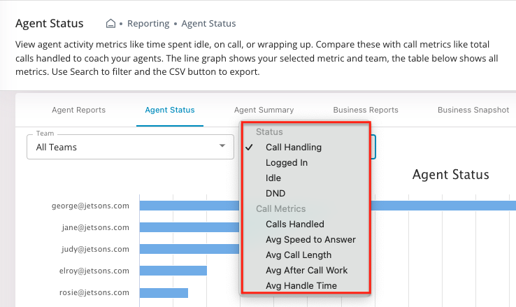This screenshot has width=516, height=307.
Task: Open the Agent Summary tab
Action: click(x=264, y=110)
